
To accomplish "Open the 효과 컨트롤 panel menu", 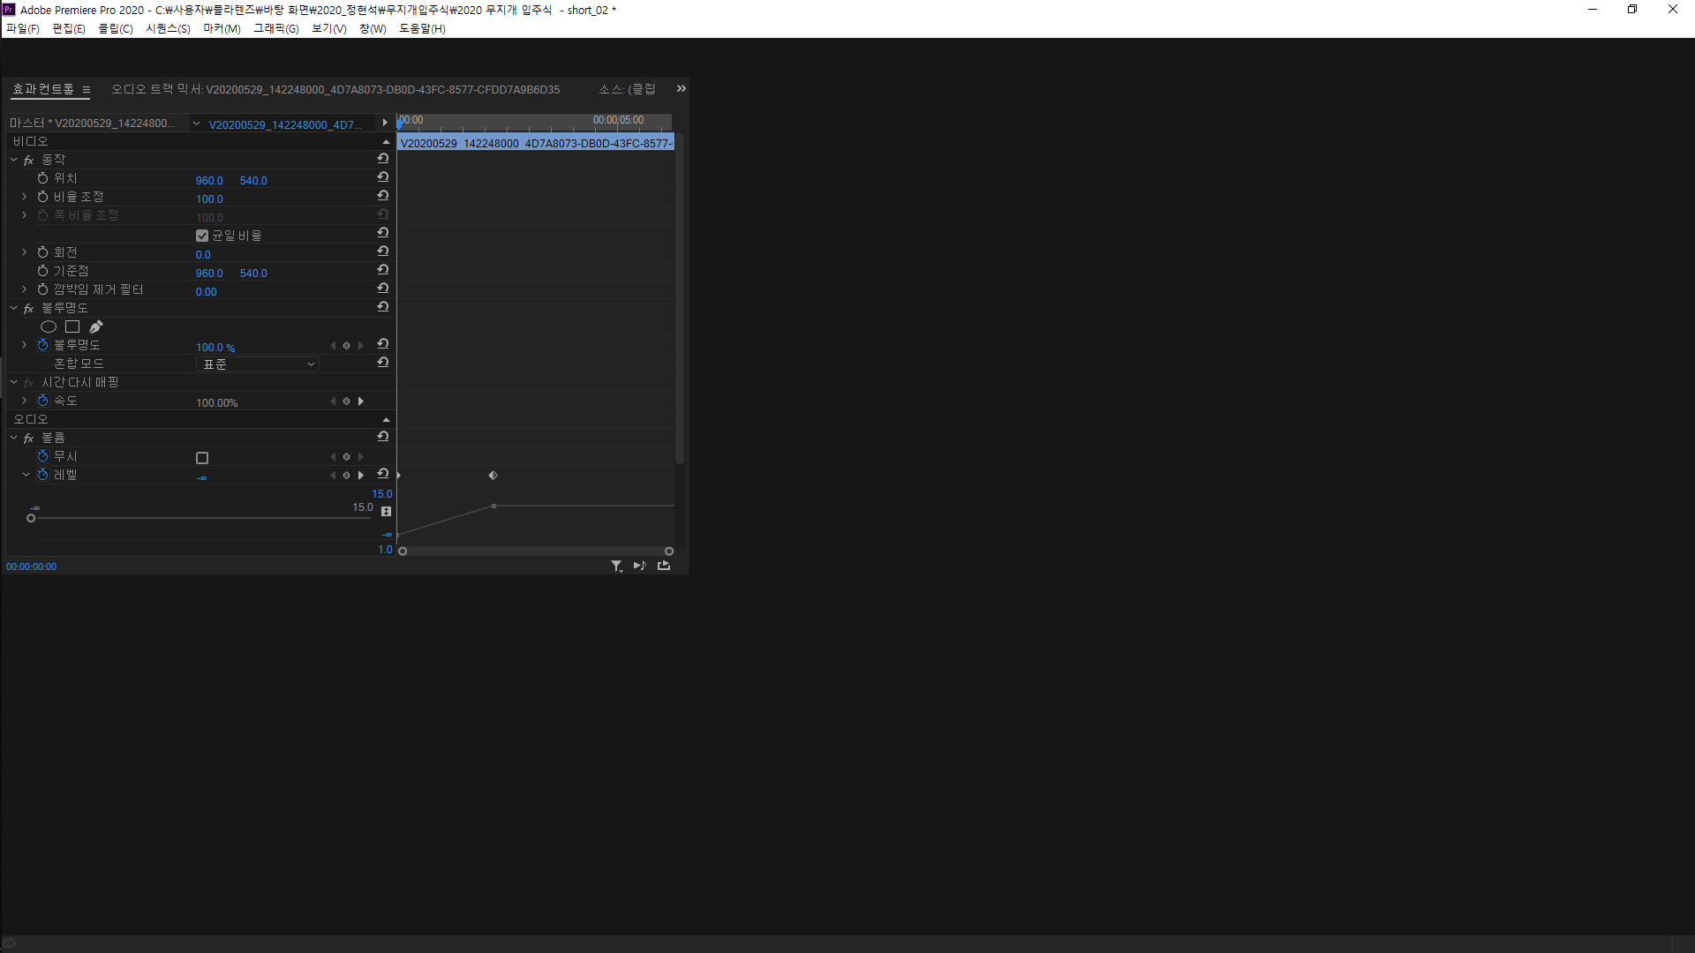I will (x=86, y=89).
